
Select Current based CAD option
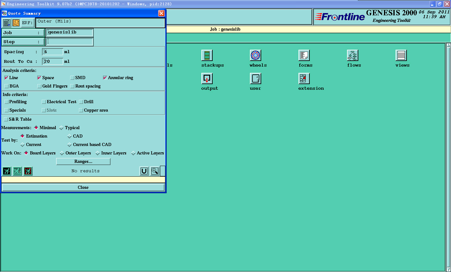click(70, 145)
